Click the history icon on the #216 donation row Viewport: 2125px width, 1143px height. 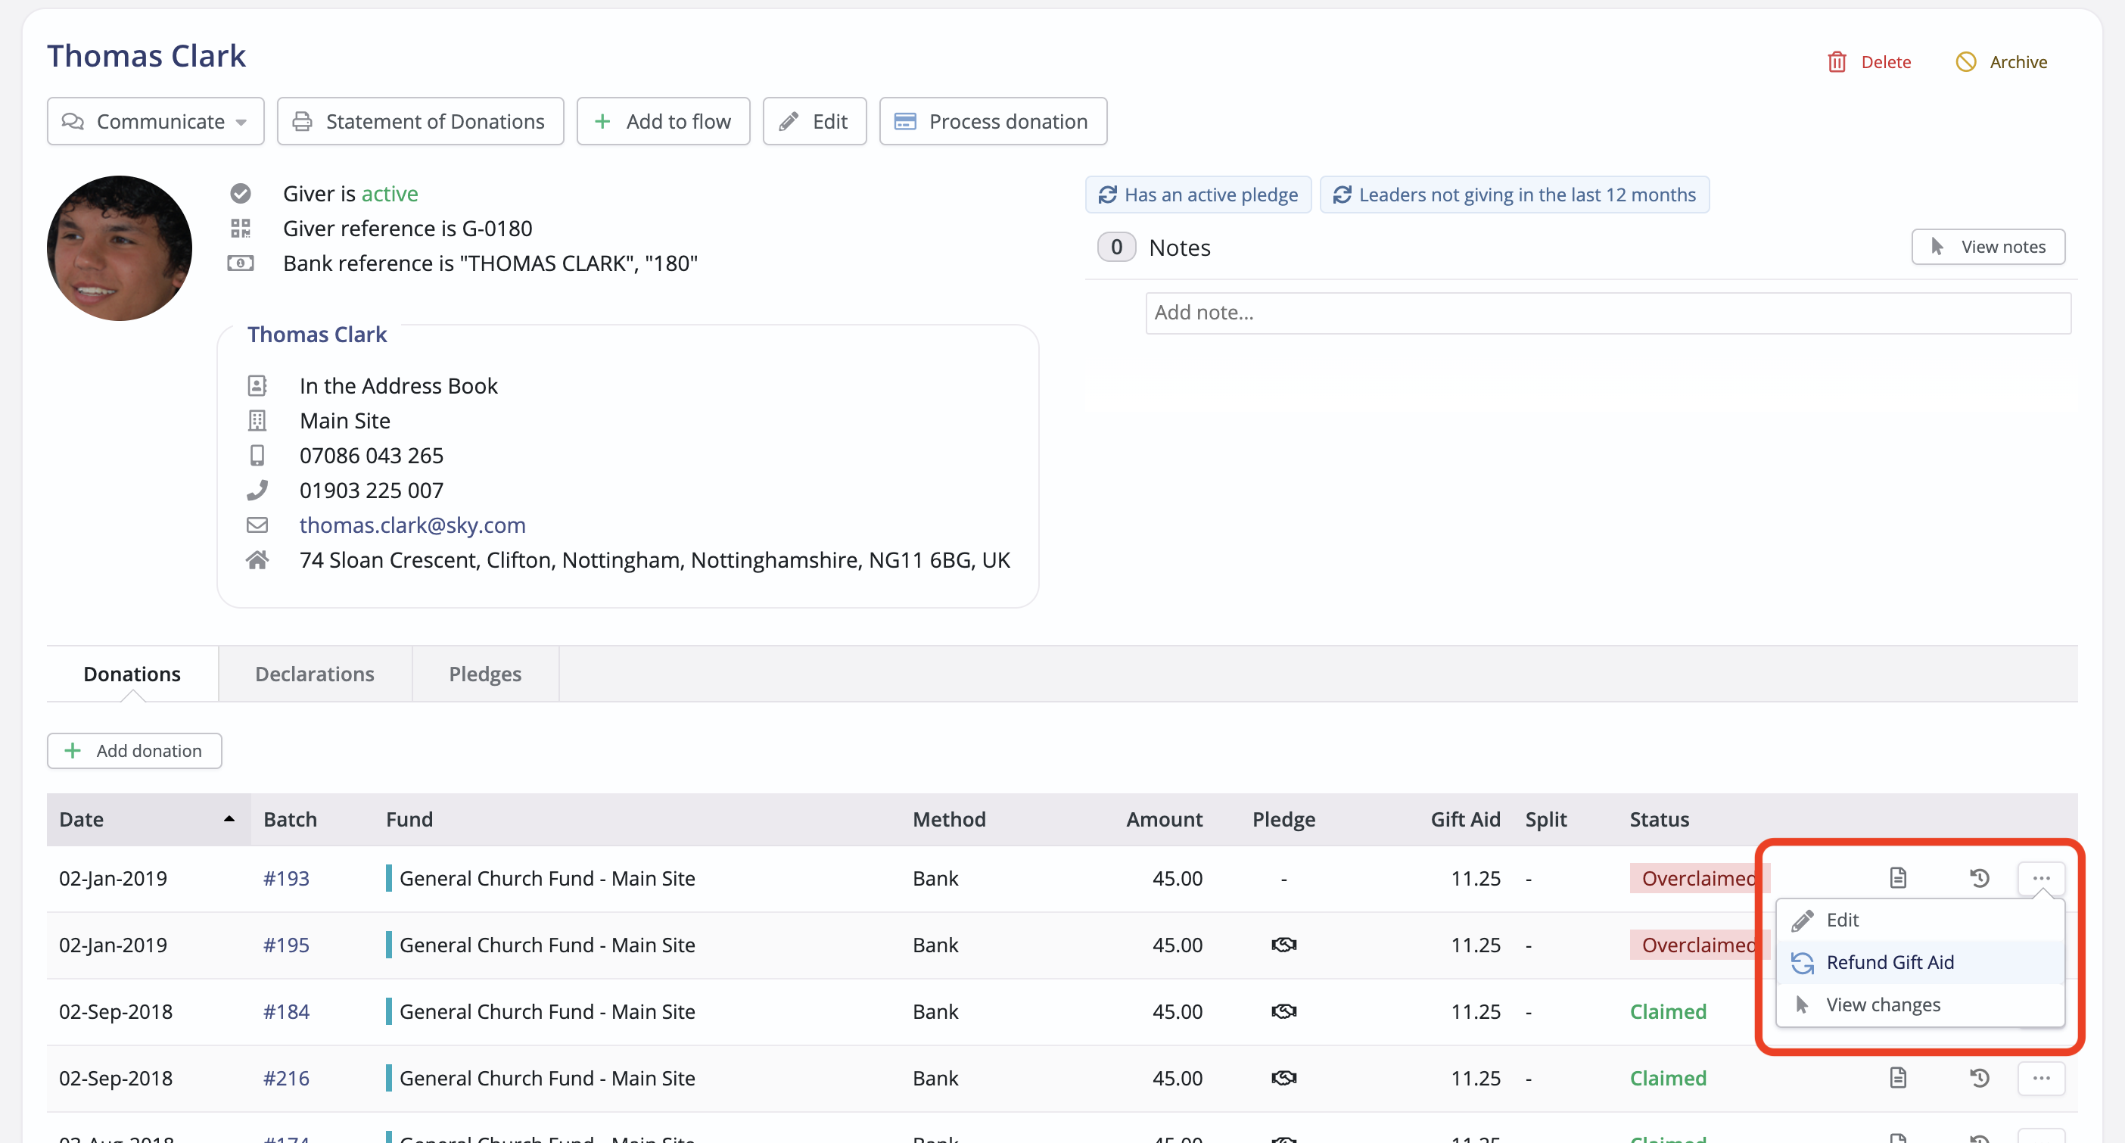[x=1979, y=1078]
